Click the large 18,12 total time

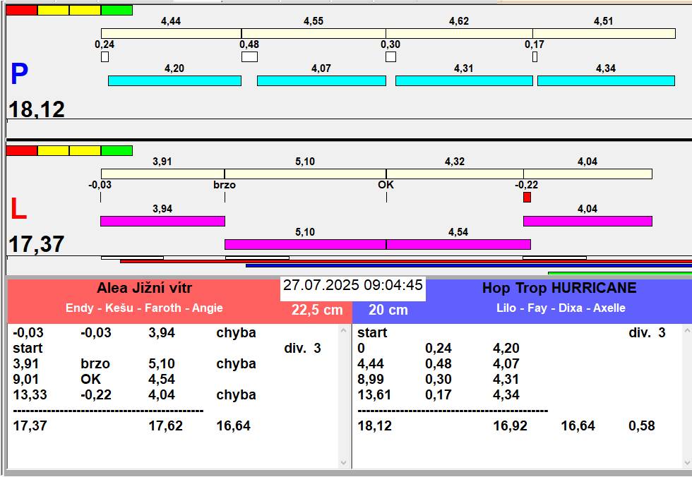[37, 109]
